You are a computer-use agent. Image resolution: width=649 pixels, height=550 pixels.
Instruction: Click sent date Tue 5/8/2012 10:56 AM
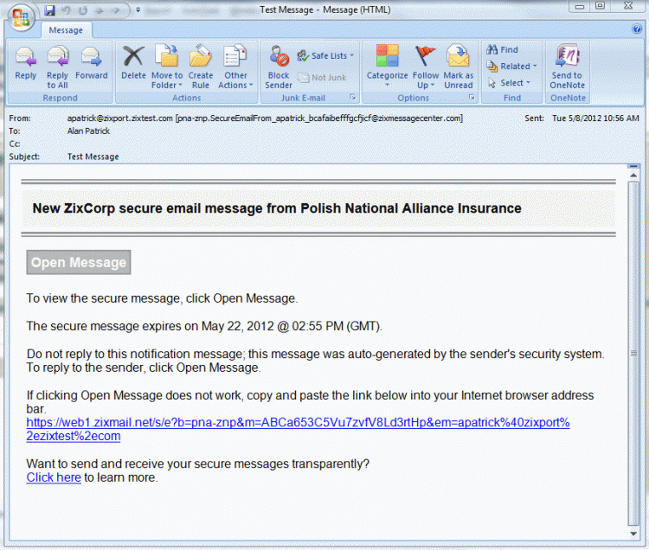coord(595,118)
